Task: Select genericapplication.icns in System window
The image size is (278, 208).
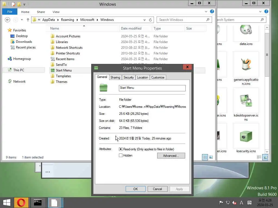Action: click(246, 69)
